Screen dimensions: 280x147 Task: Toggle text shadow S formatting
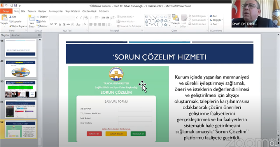[64, 24]
